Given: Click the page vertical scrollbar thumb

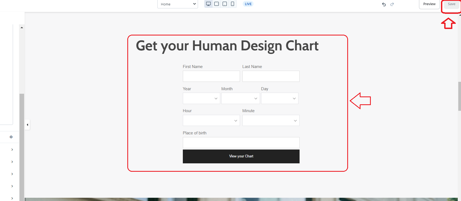Looking at the screenshot, I should 459,96.
